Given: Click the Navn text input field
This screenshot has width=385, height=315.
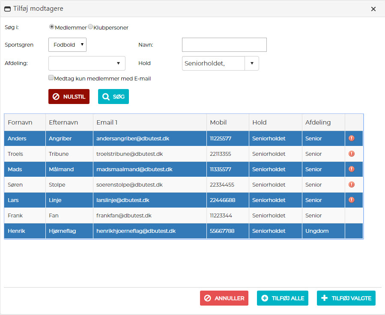Looking at the screenshot, I should [224, 45].
